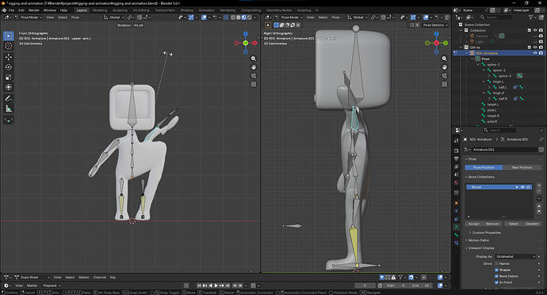Jump to the timeline start frame
The width and height of the screenshot is (547, 295).
pyautogui.click(x=199, y=286)
